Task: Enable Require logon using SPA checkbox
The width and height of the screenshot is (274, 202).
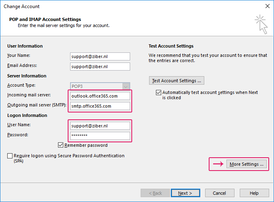Action: 10,156
